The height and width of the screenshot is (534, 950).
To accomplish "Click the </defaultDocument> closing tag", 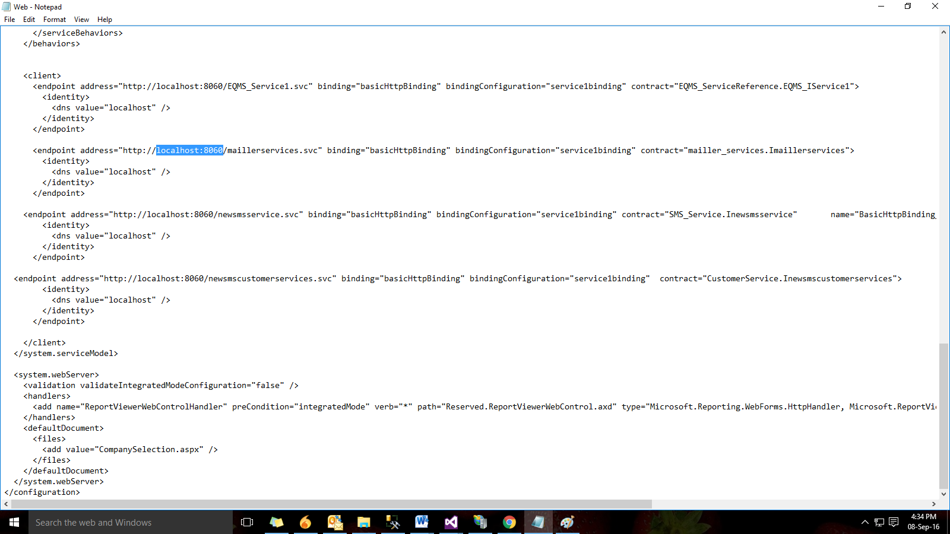I will [66, 471].
